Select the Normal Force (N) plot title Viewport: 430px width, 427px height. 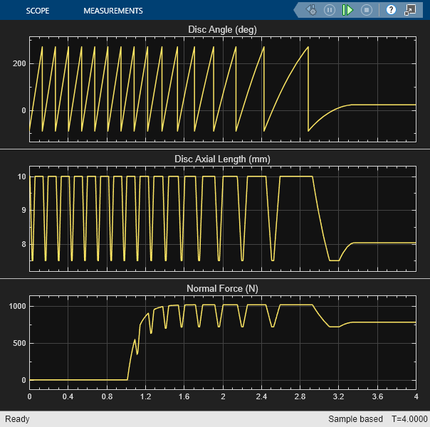(222, 288)
